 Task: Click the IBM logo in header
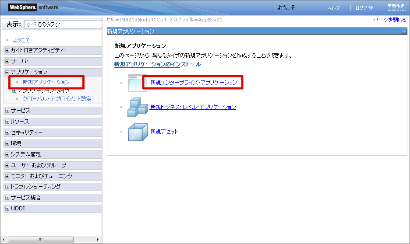coord(397,8)
